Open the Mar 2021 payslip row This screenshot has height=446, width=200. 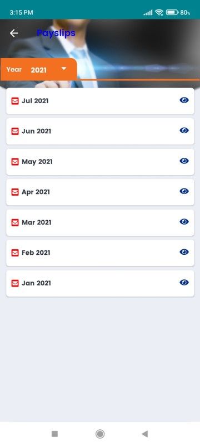100,222
